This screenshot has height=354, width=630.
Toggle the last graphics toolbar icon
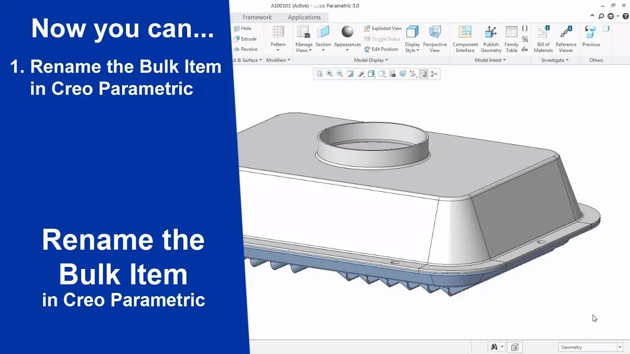[x=434, y=74]
